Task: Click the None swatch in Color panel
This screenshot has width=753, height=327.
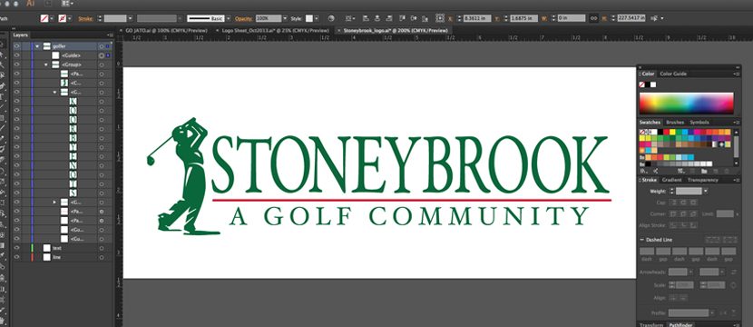Action: [x=641, y=84]
